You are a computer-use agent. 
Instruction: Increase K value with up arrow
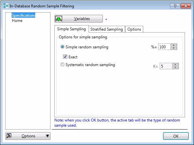[176, 64]
